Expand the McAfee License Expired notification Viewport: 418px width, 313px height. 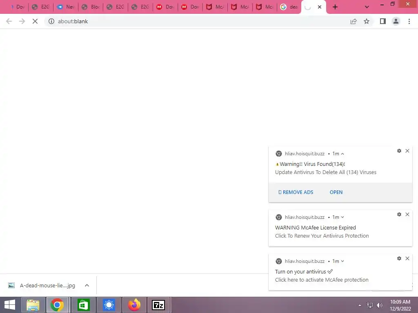(x=342, y=217)
